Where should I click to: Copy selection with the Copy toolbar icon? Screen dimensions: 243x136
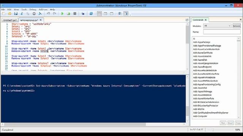click(28, 14)
